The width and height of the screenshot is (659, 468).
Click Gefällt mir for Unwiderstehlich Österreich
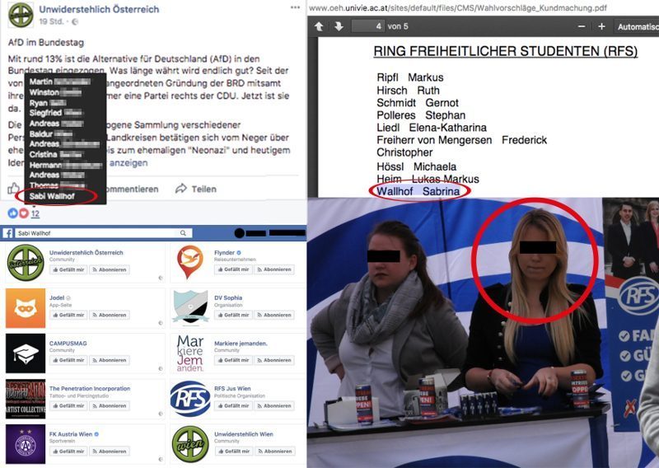pyautogui.click(x=68, y=269)
